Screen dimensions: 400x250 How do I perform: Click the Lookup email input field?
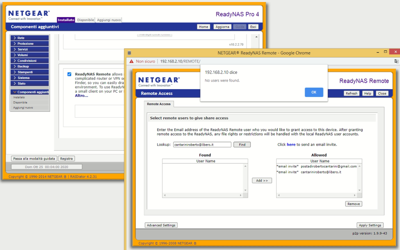coord(202,144)
